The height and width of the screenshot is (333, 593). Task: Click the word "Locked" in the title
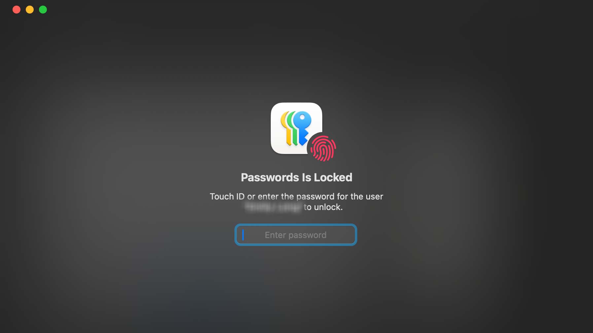[333, 177]
